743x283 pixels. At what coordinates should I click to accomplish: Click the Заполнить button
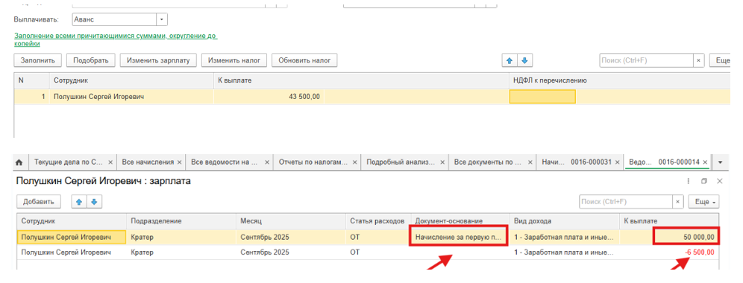pos(38,60)
